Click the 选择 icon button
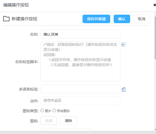The image size is (156, 134). [49, 121]
